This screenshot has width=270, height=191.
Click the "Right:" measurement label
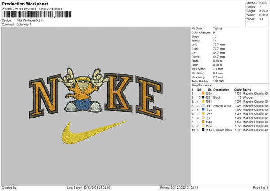[x=195, y=49]
